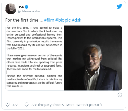Open the '228 άτομα γράφουν Tweet' link
The width and height of the screenshot is (128, 111).
tap(66, 105)
